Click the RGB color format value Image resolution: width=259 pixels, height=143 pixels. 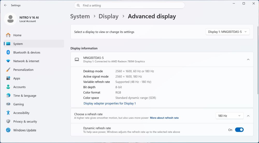pos(118,92)
